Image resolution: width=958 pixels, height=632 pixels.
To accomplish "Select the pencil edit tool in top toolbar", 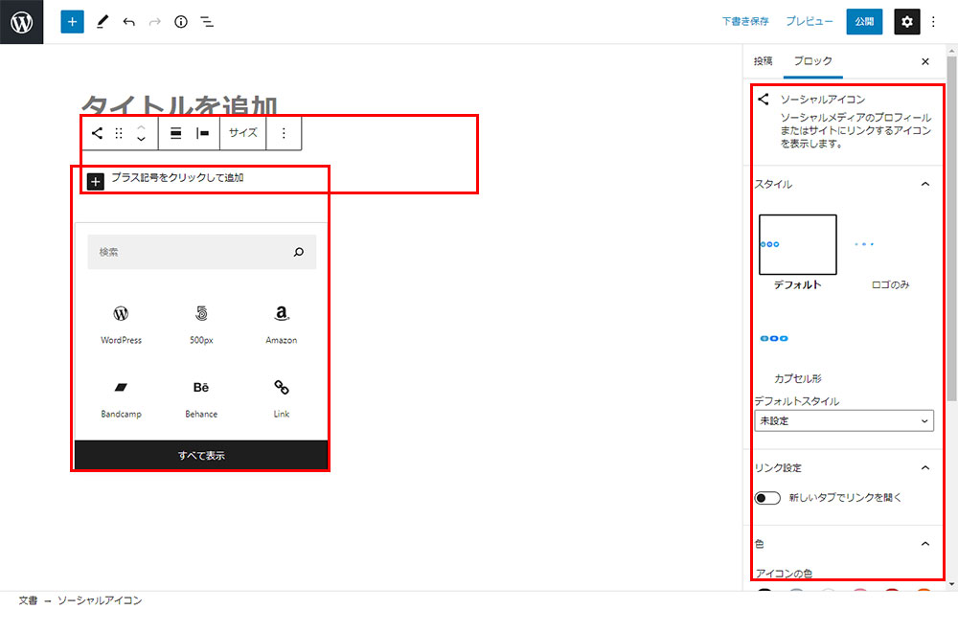I will pos(103,21).
